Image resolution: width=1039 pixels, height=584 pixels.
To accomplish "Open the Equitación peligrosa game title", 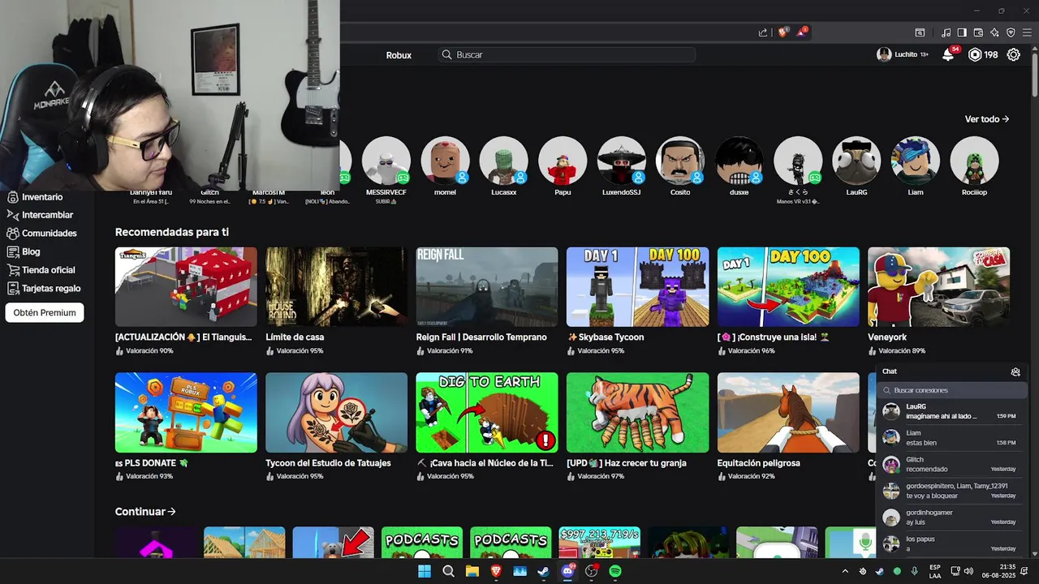I will pyautogui.click(x=758, y=463).
